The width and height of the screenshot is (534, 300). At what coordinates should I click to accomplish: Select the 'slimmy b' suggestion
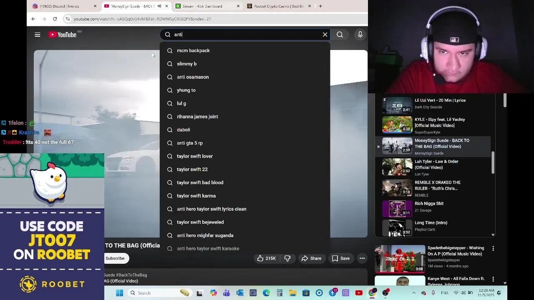click(245, 64)
